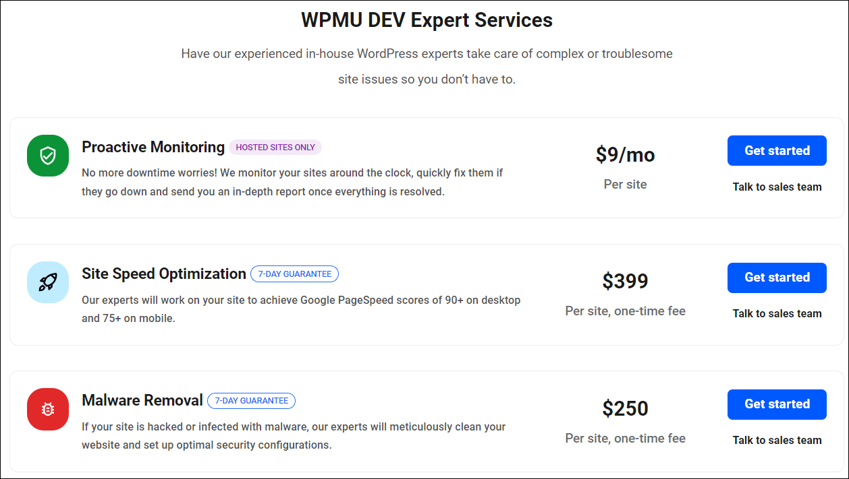
Task: Click the 7-DAY GUARANTEE badge beside Site Speed Optimization
Action: pyautogui.click(x=294, y=274)
